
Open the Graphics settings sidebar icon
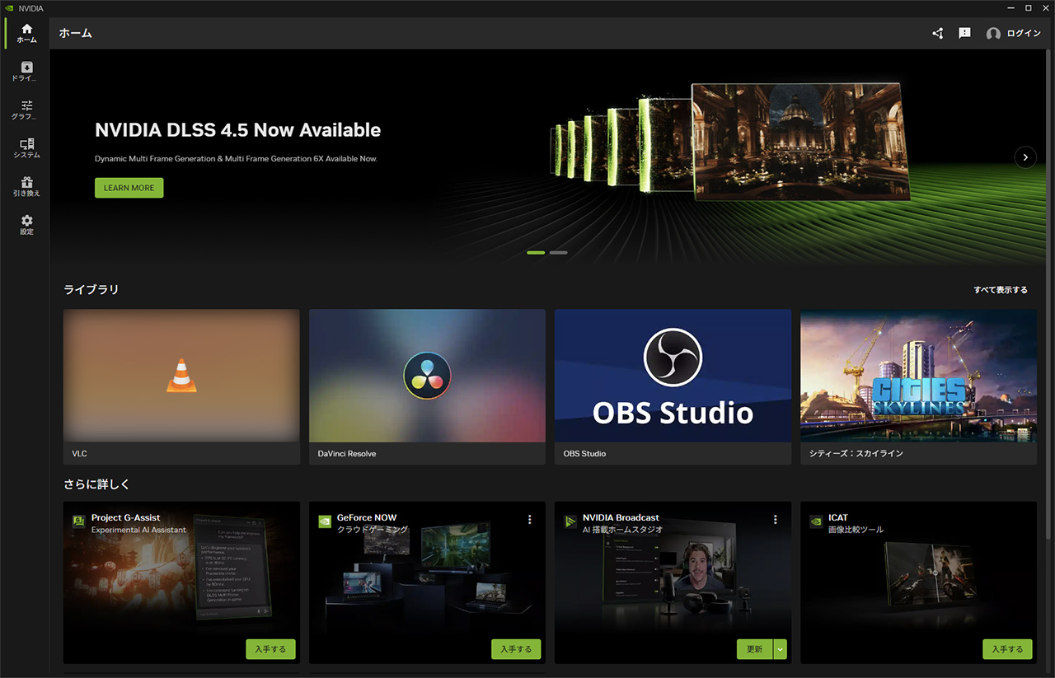point(26,110)
